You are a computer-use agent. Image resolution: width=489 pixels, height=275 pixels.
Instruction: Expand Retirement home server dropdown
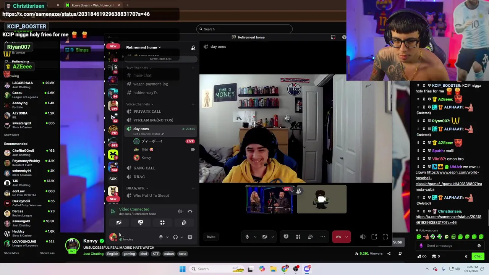[144, 47]
